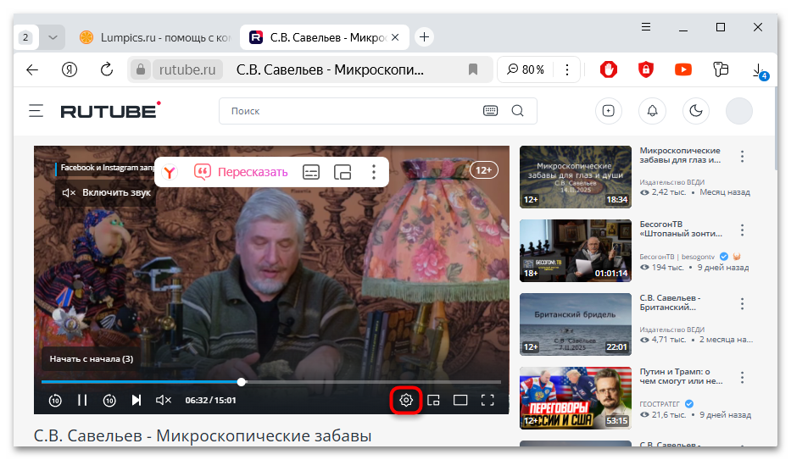791x460 pixels.
Task: Open Yandex home button
Action: click(70, 69)
